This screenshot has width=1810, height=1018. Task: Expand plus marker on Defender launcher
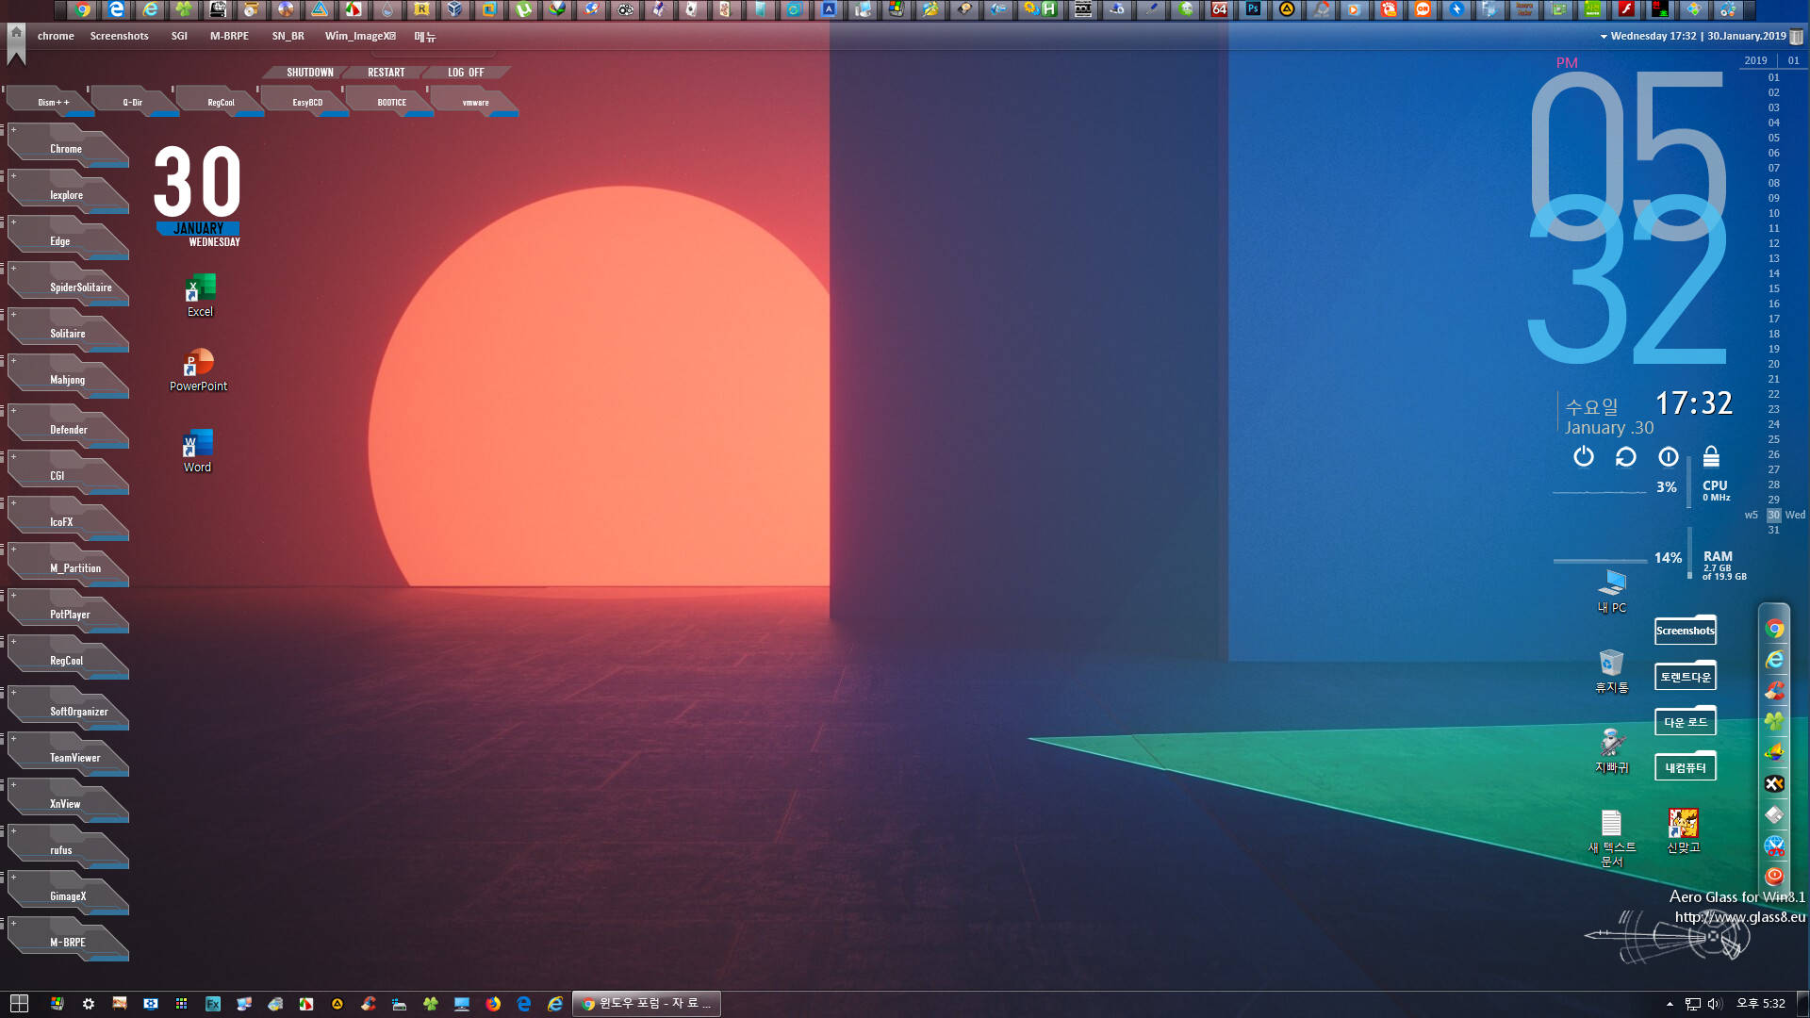click(x=13, y=410)
